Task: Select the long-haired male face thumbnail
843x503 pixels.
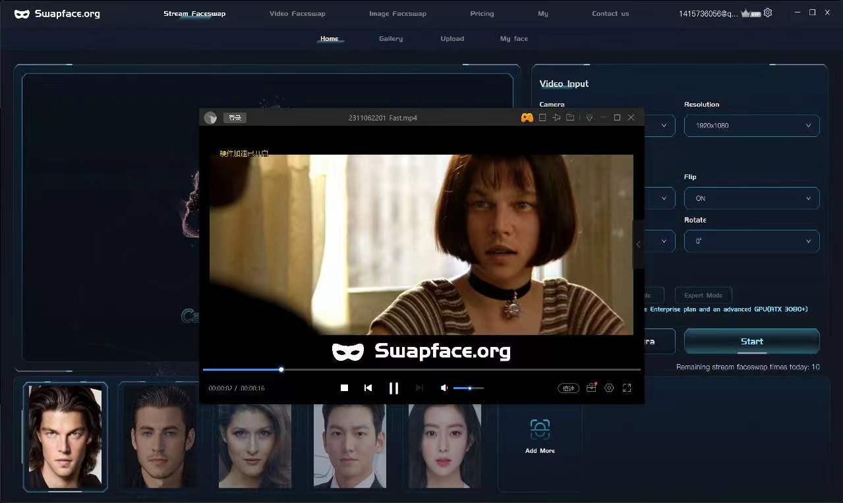Action: pyautogui.click(x=65, y=437)
